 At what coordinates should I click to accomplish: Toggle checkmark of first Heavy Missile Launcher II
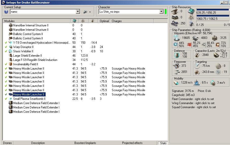pyautogui.click(x=6, y=68)
